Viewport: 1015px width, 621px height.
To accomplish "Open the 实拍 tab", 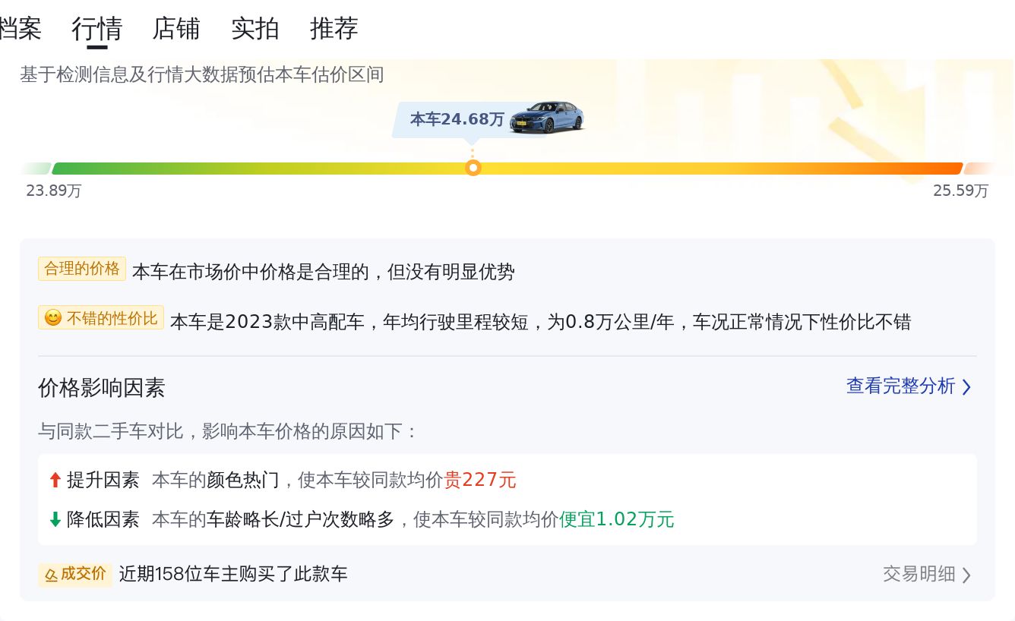I will point(255,29).
